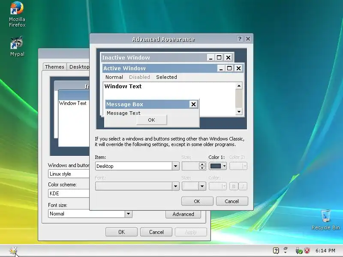Click the help speech bubble tray icon
This screenshot has height=257, width=343.
pyautogui.click(x=276, y=251)
